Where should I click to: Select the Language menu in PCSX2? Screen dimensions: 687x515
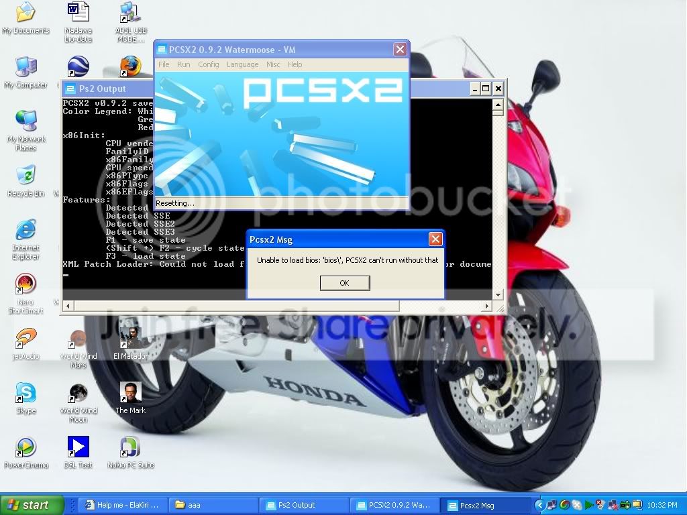(x=242, y=64)
